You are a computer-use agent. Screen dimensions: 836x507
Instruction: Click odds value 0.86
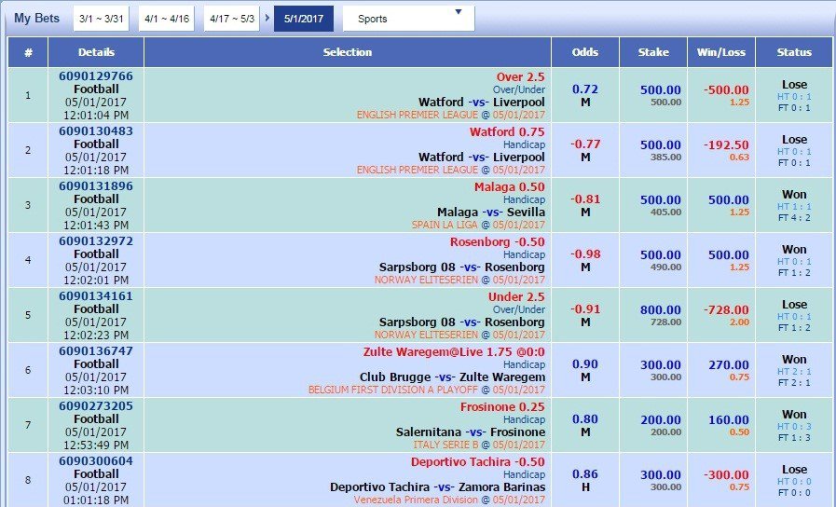point(585,473)
